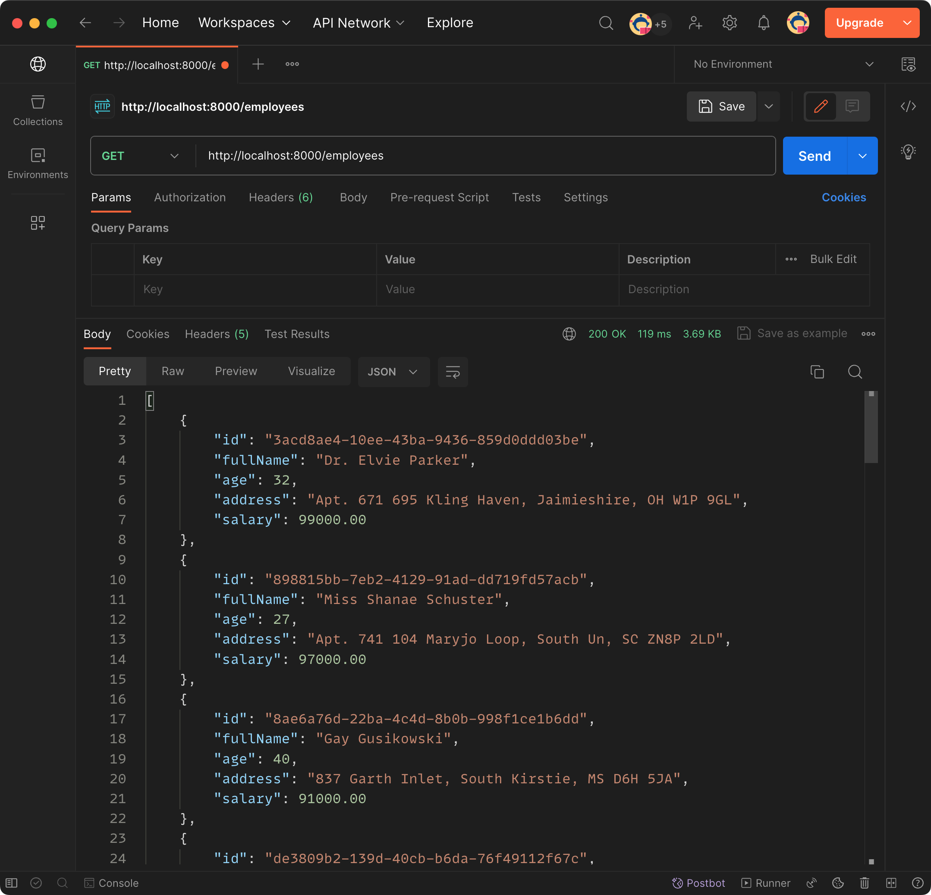Toggle line wrap in response viewer
The image size is (931, 895).
pos(452,372)
